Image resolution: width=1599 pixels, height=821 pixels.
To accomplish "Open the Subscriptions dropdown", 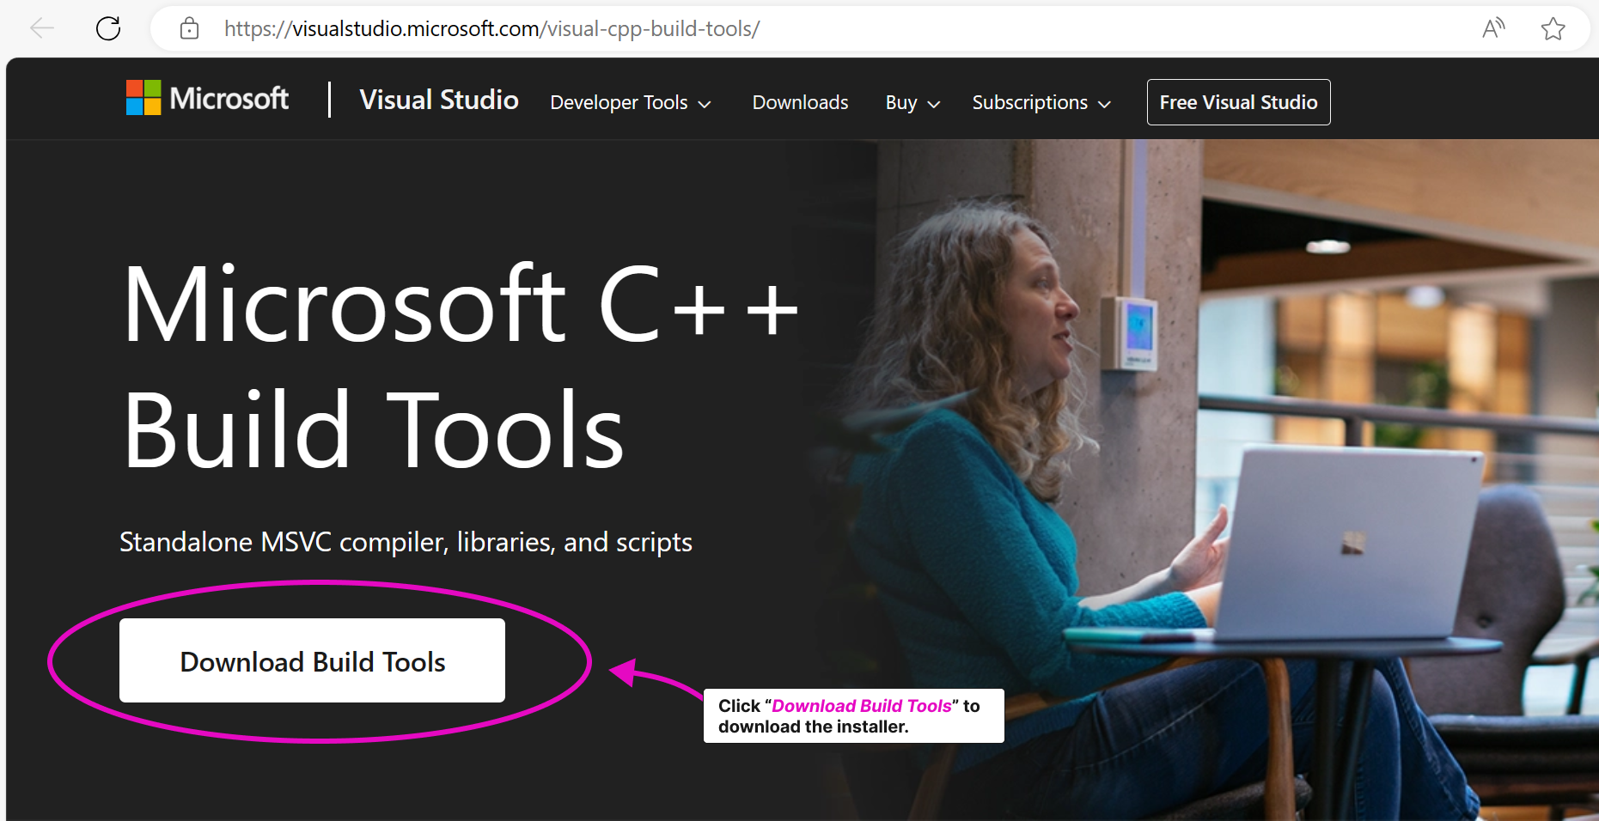I will (1041, 103).
